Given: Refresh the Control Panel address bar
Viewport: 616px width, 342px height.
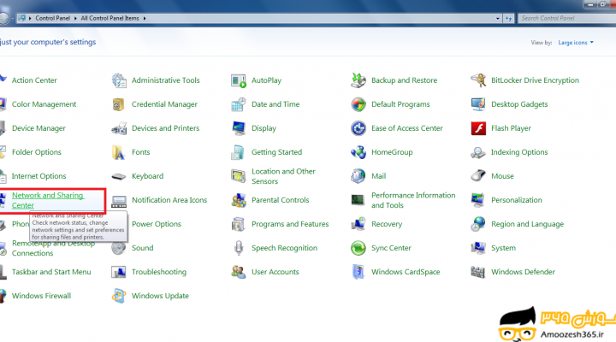Looking at the screenshot, I should pos(509,18).
